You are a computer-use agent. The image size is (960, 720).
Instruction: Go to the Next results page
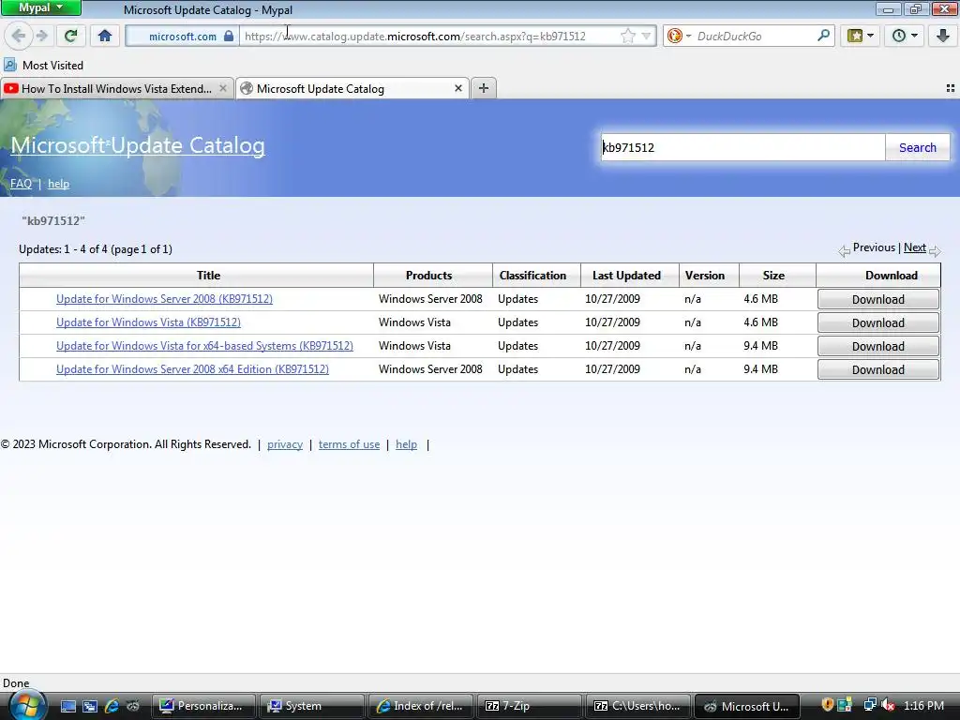915,247
